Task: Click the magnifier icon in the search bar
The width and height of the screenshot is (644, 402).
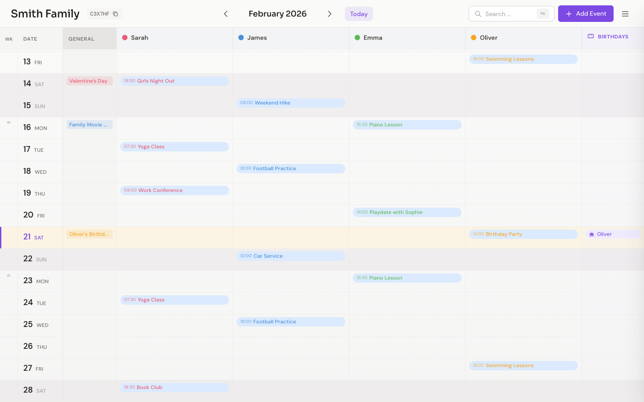Action: 478,14
